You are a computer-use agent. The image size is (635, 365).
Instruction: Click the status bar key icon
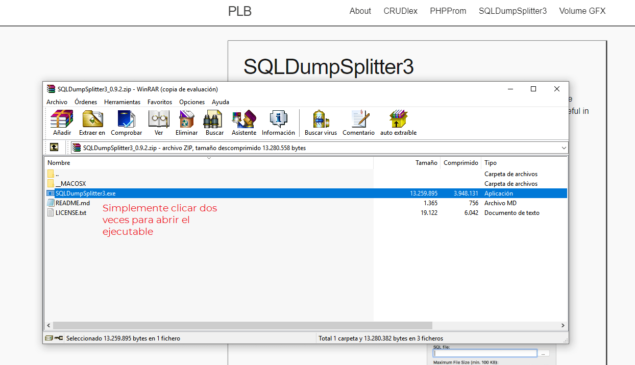coord(59,338)
